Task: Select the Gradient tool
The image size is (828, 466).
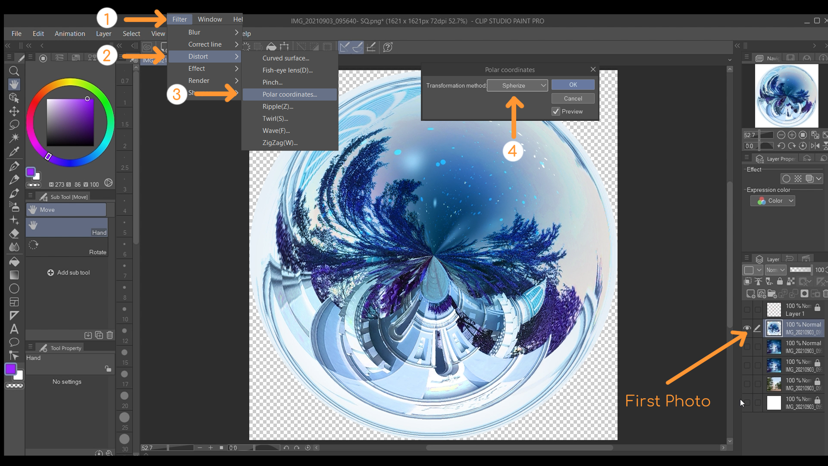Action: tap(14, 274)
